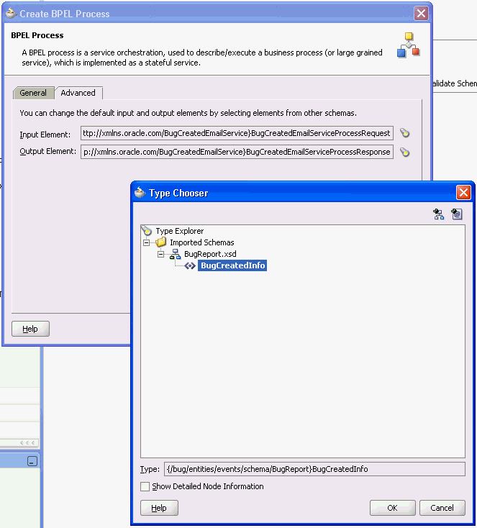Click the BPEL process diagram icon in header
This screenshot has width=477, height=528.
[408, 45]
